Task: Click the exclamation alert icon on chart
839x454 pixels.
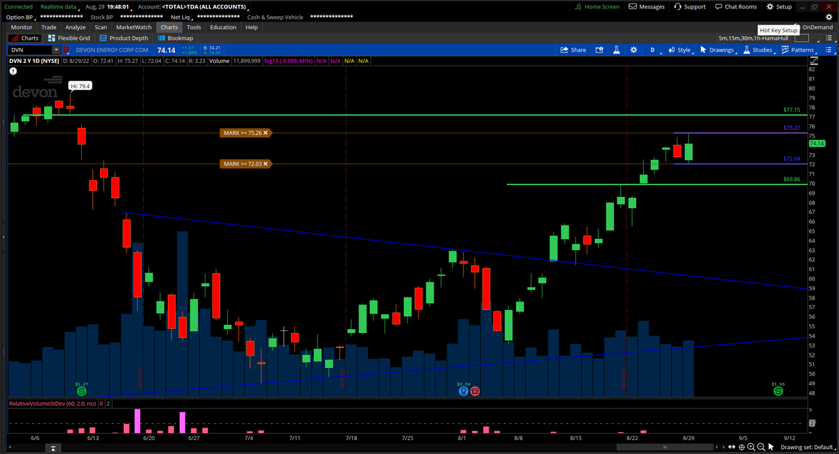Action: coord(13,71)
